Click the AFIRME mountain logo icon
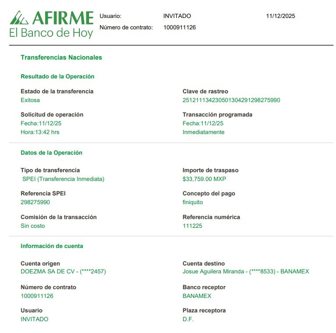The image size is (336, 333). (19, 18)
